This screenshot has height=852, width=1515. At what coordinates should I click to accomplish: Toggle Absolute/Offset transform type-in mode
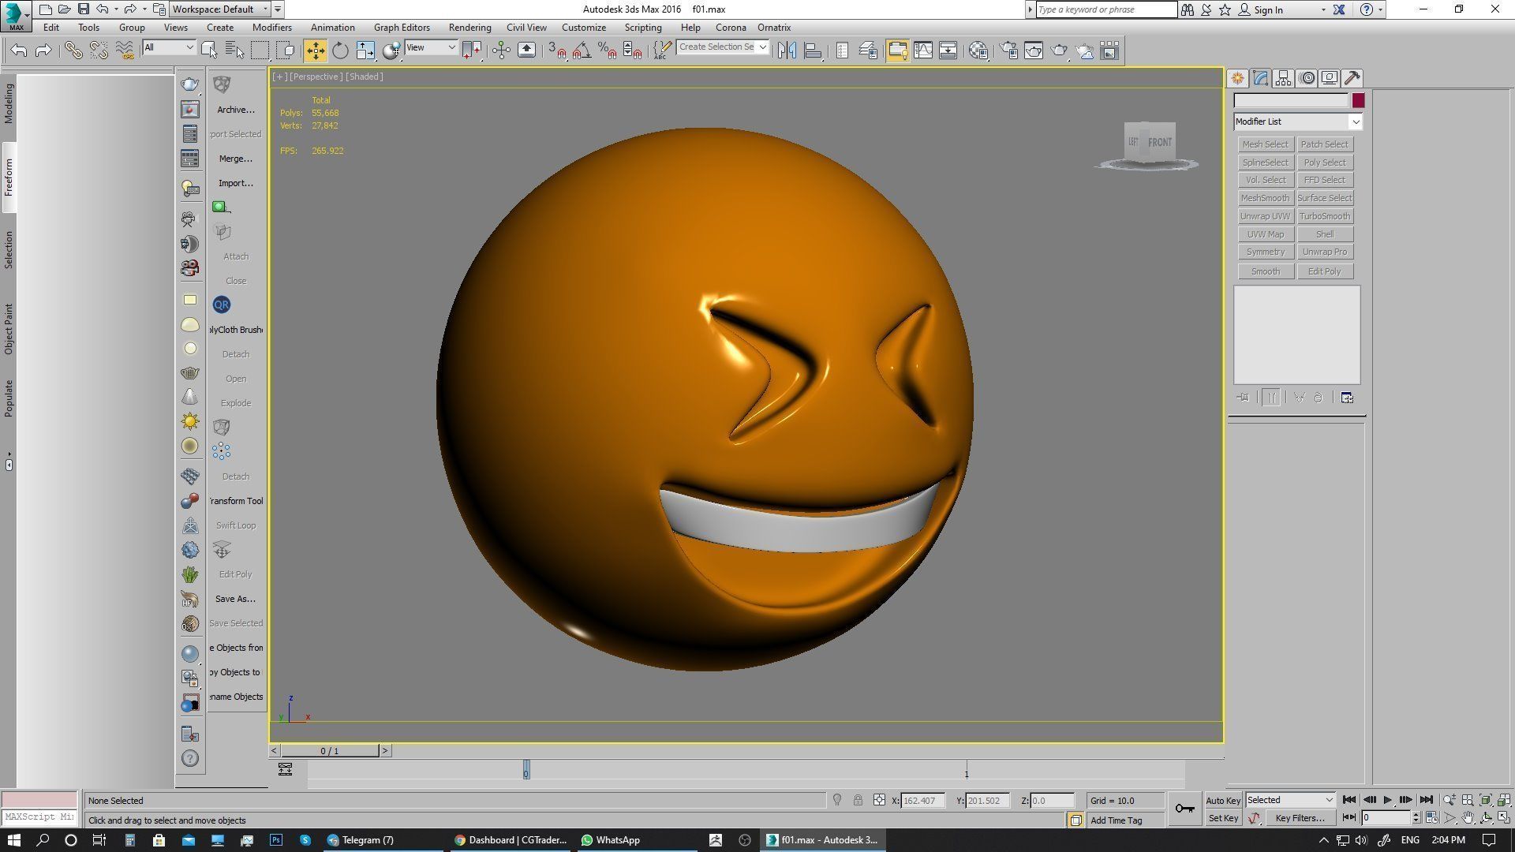(879, 800)
